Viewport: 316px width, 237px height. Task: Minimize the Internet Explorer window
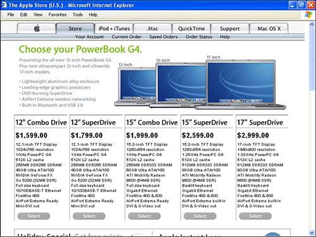point(292,5)
